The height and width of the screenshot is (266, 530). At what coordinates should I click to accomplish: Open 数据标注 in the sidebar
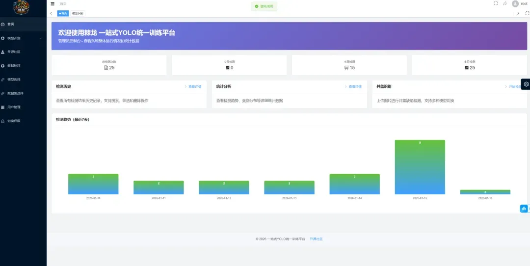tap(24, 66)
